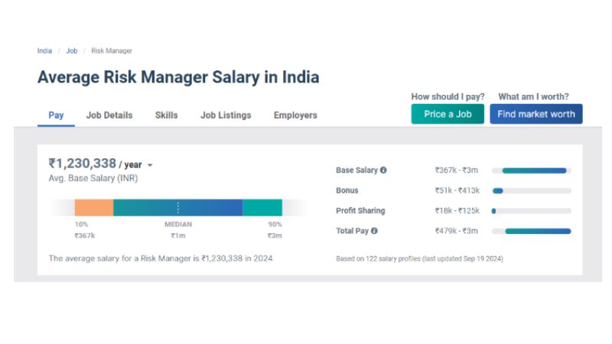Select the Skills tab
The width and height of the screenshot is (612, 344).
[166, 115]
